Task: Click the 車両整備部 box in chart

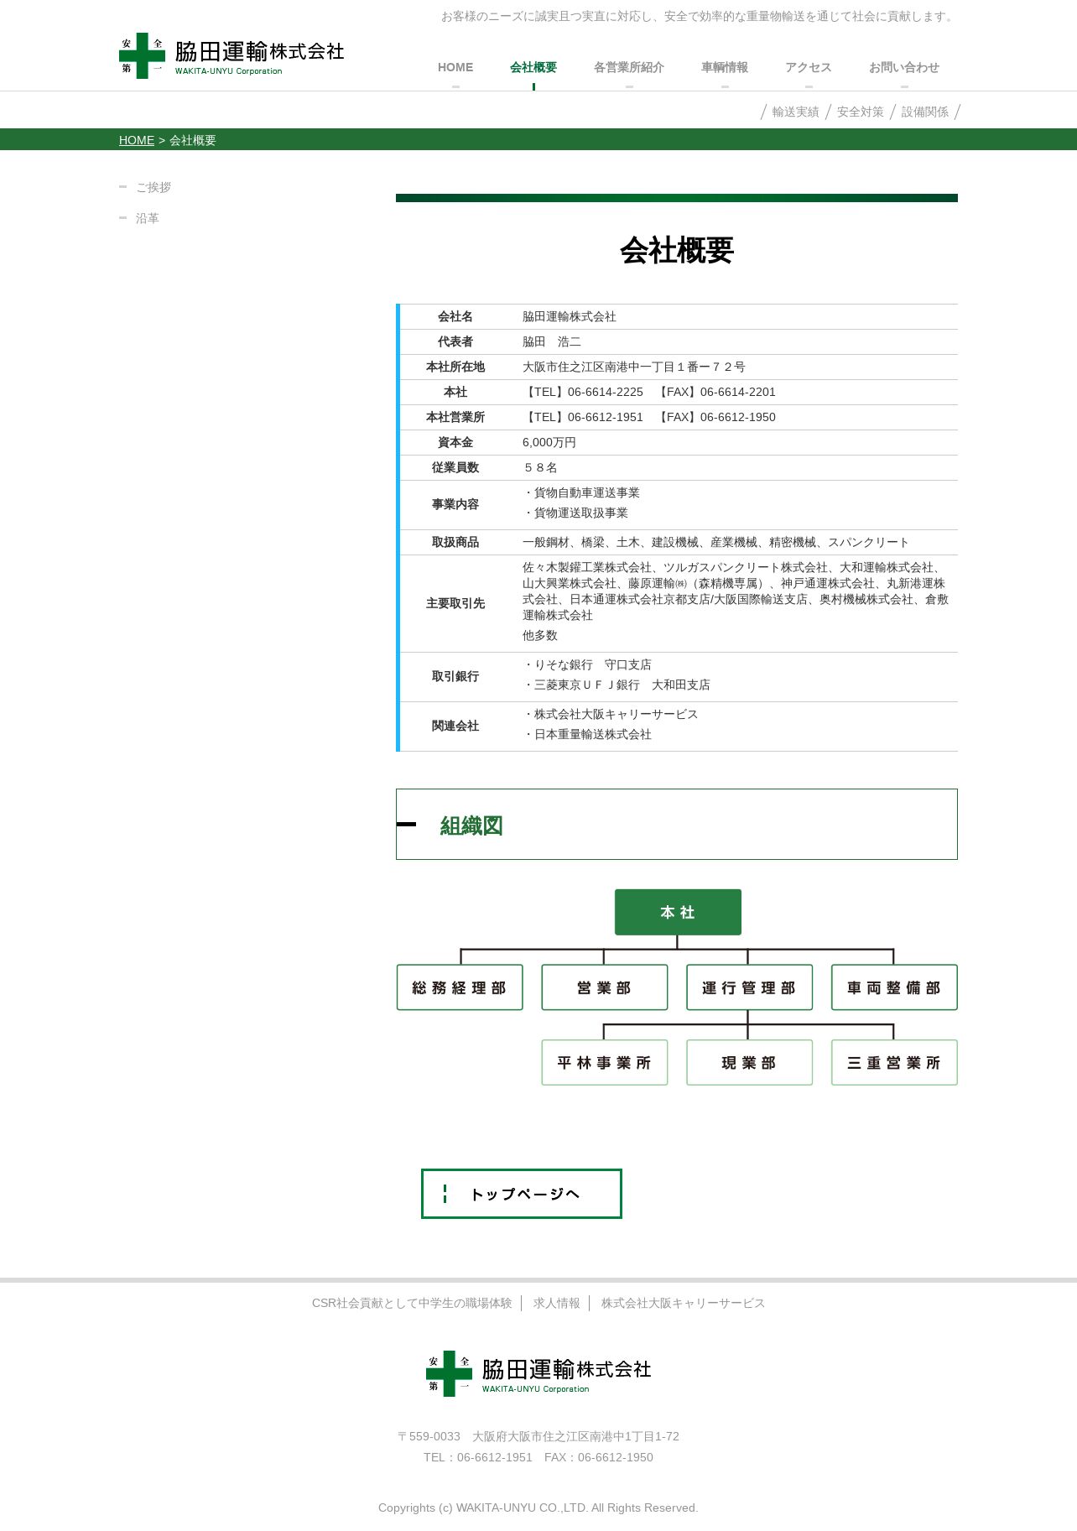Action: 894,987
